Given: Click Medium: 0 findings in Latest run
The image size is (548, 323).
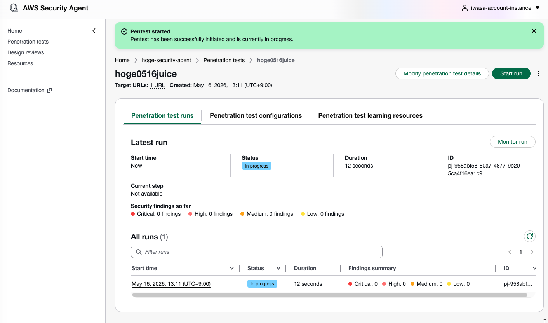Looking at the screenshot, I should 267,214.
